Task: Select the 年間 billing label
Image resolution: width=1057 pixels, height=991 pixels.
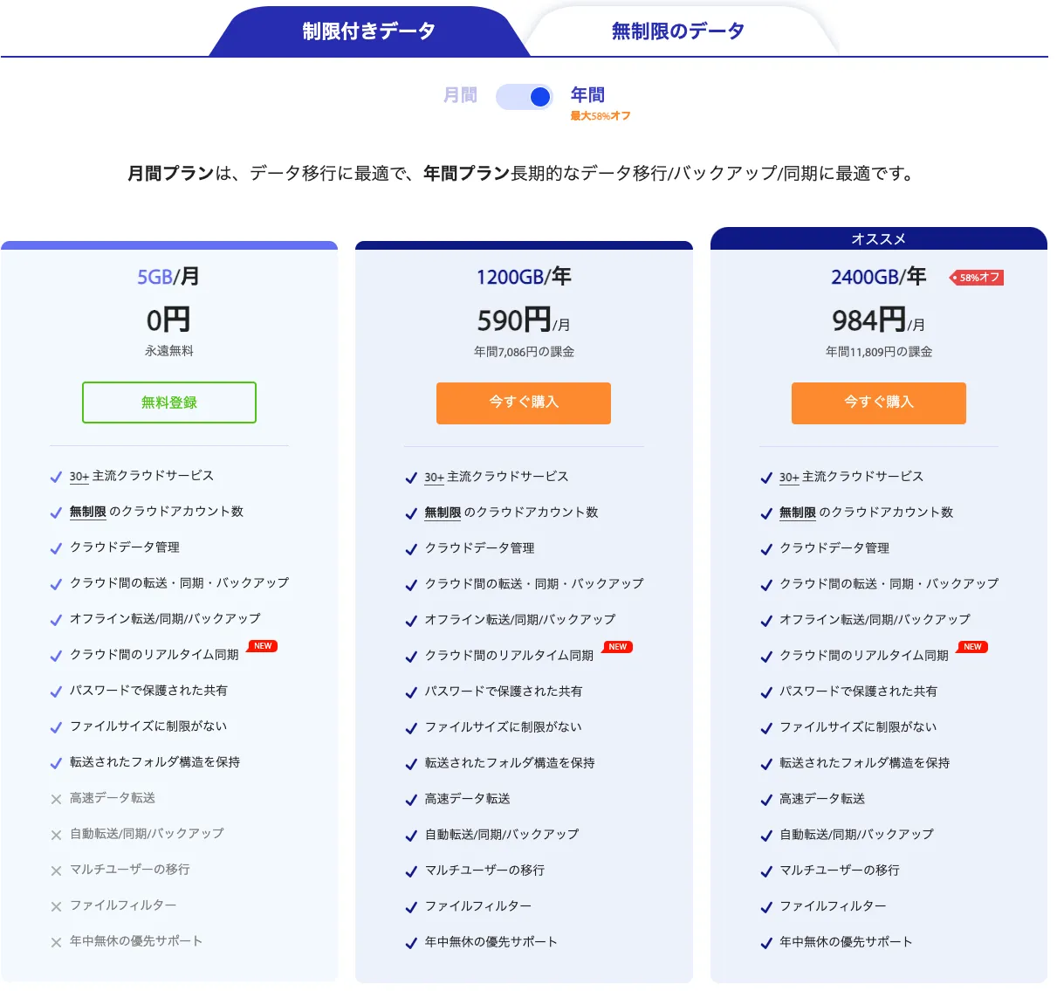Action: pyautogui.click(x=587, y=95)
